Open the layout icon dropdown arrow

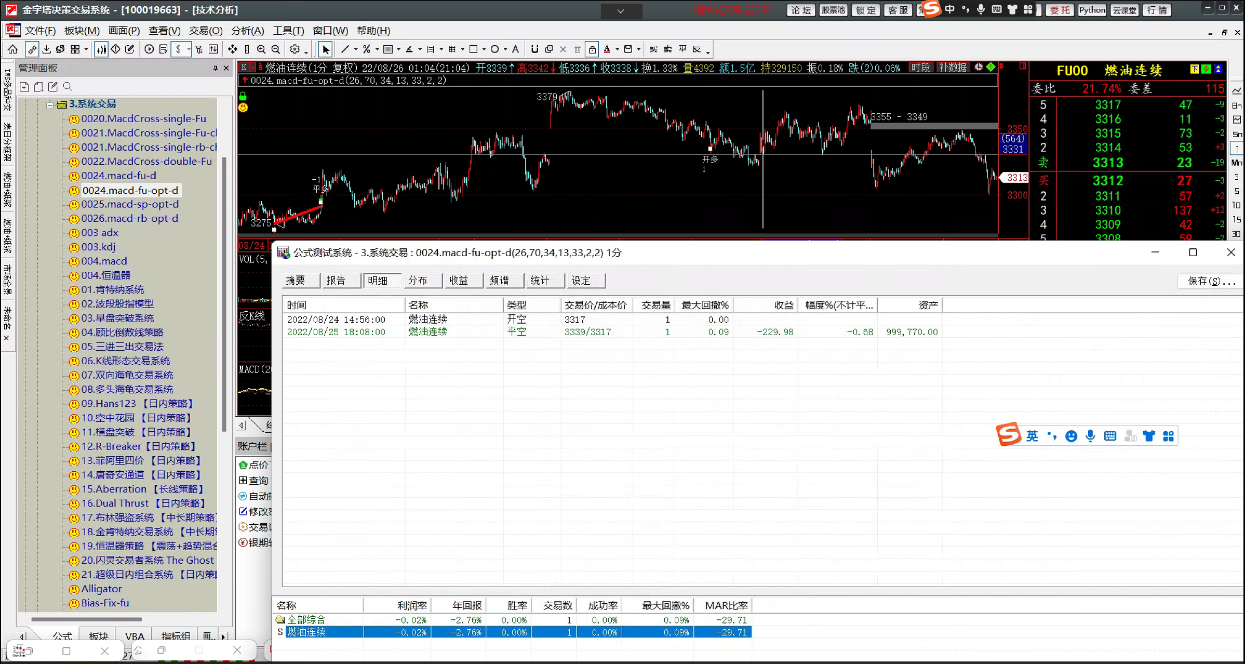click(x=86, y=49)
